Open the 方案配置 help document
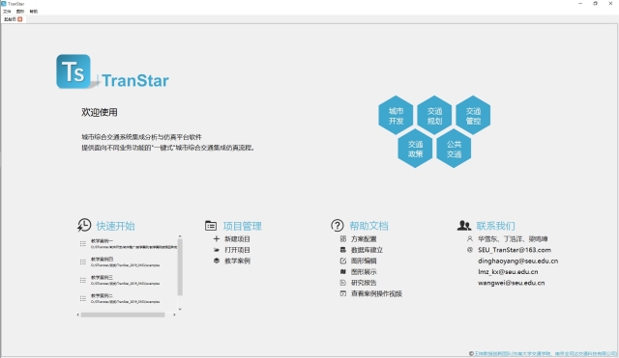This screenshot has height=358, width=619. click(x=364, y=238)
